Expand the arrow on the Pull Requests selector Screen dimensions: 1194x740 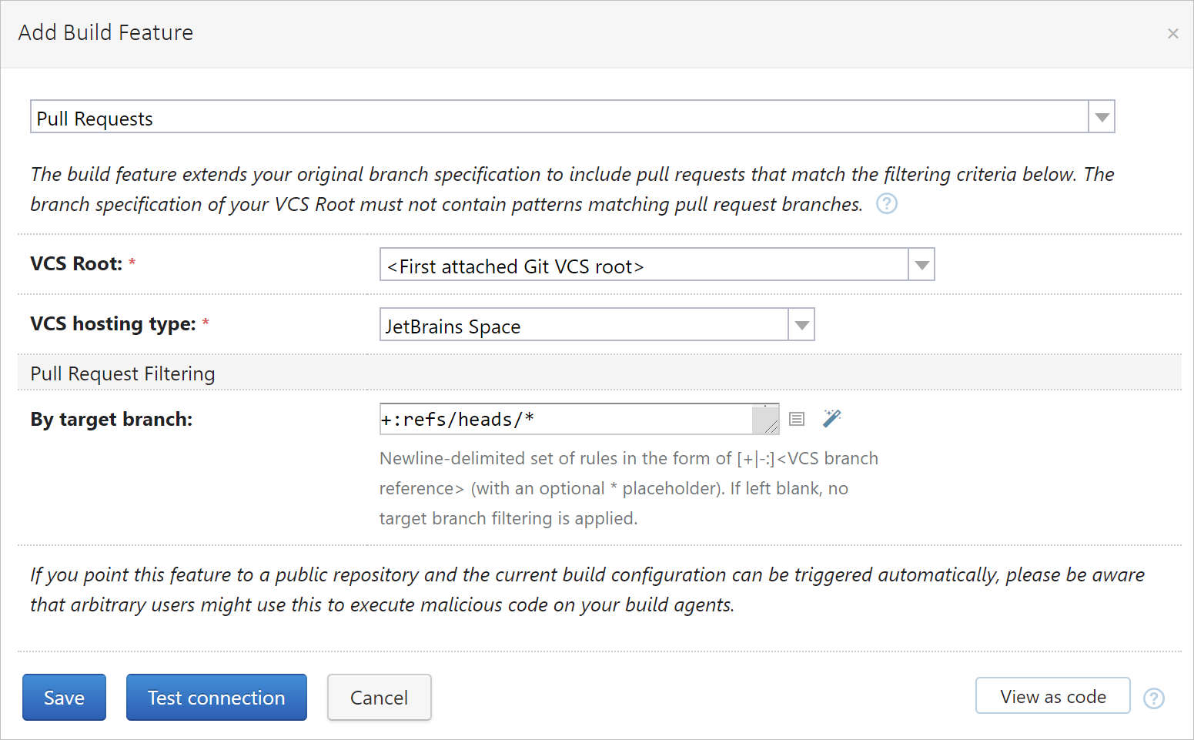[1102, 118]
